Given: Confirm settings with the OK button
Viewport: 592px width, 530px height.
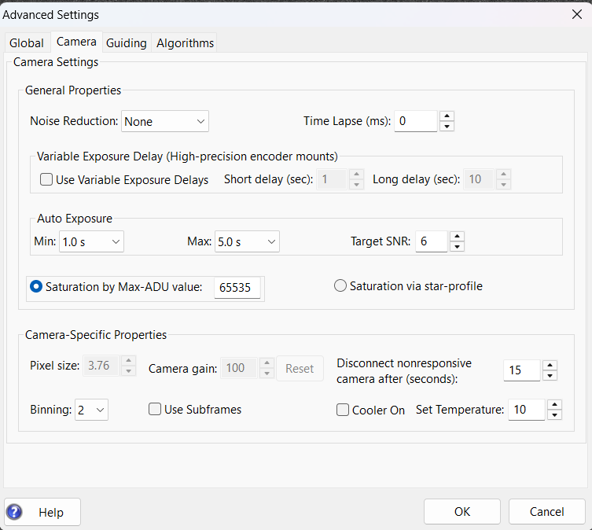Looking at the screenshot, I should click(462, 511).
